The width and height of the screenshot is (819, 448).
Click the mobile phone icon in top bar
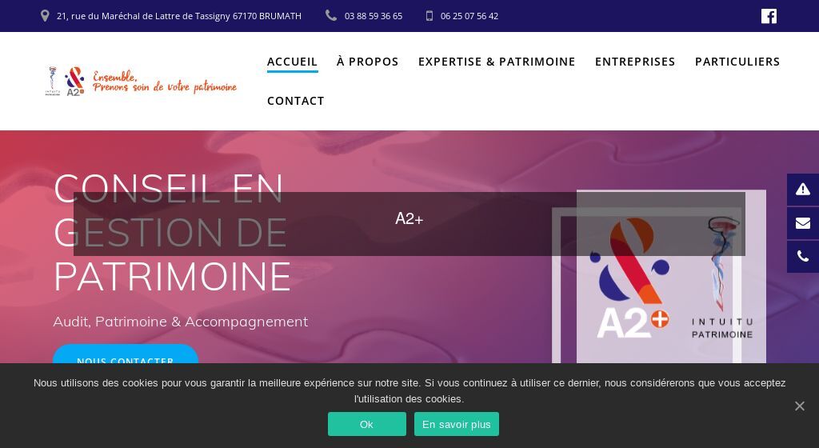(429, 16)
